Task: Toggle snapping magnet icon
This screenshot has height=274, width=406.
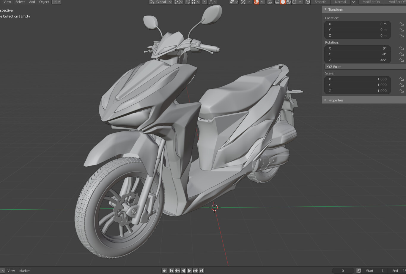Action: [x=188, y=2]
